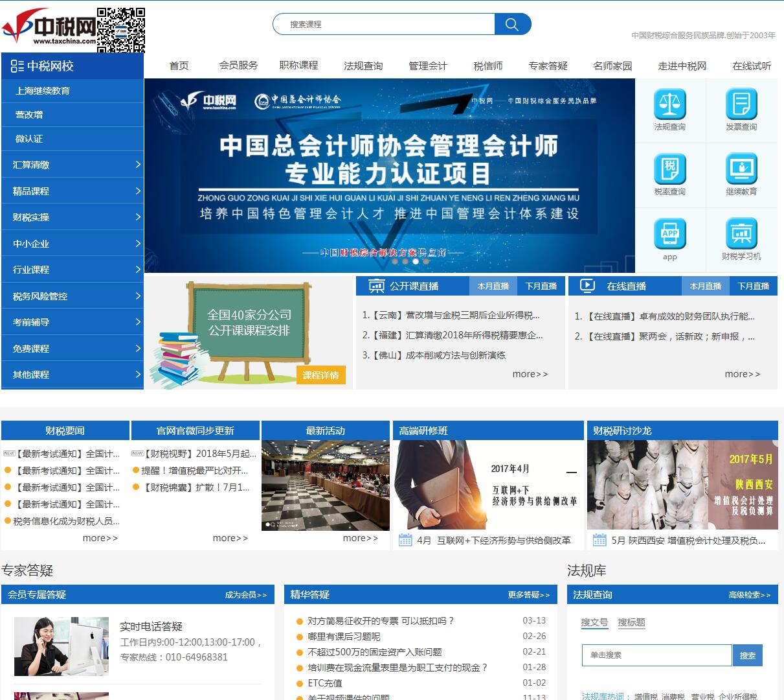784x700 pixels.
Task: Open question 对方简易征收开的专票 可以抵扣吗？
Action: coord(381,621)
